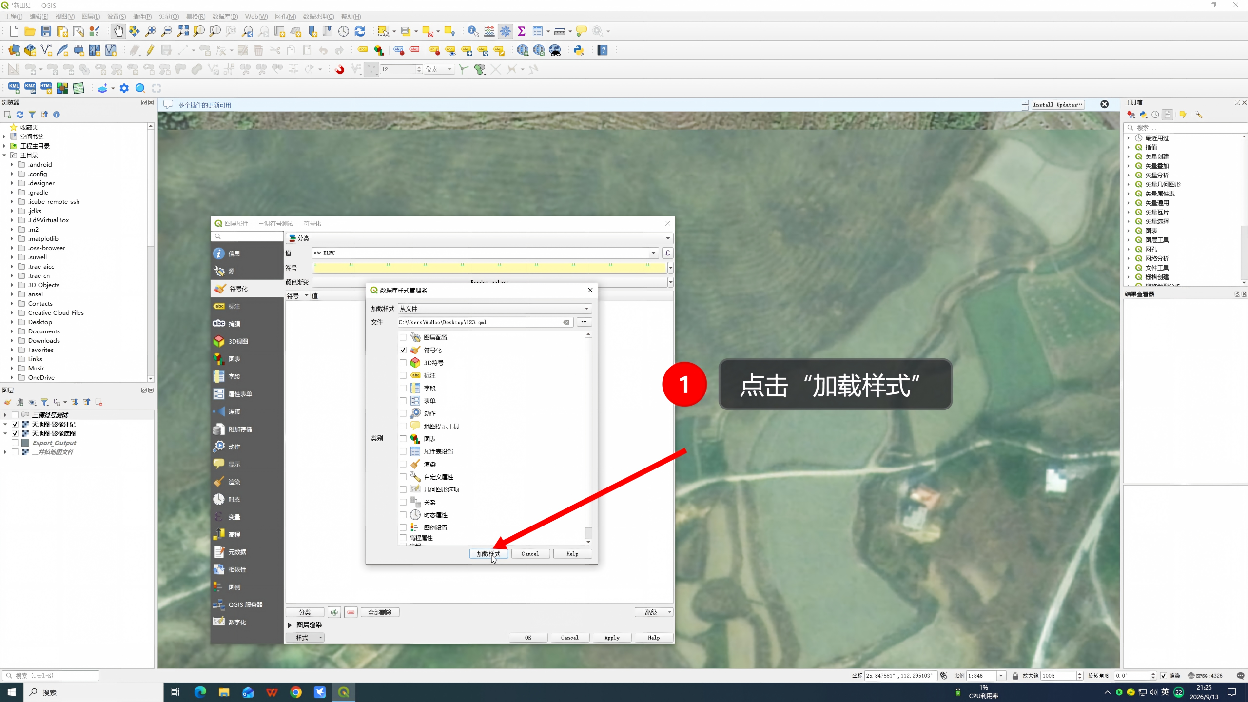Click the red minus remove category button
This screenshot has width=1248, height=702.
(x=351, y=612)
